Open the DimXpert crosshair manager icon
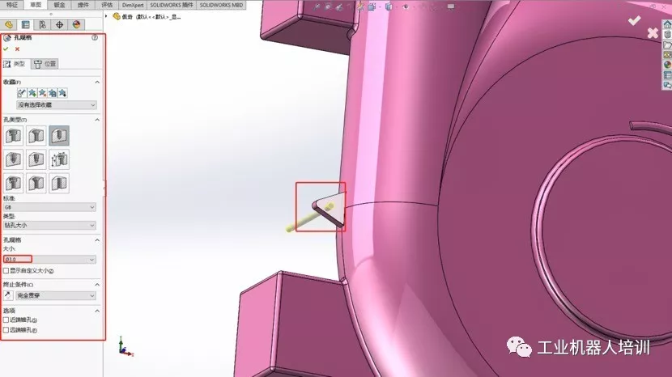 [x=59, y=25]
